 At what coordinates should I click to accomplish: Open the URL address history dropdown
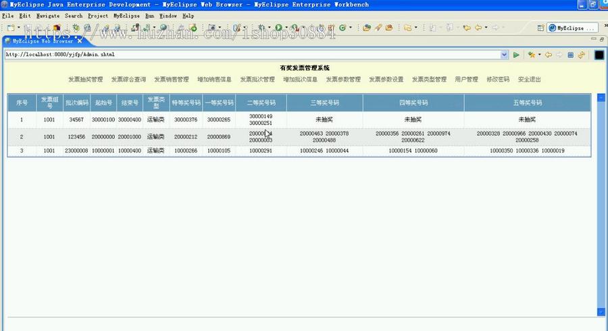(504, 55)
